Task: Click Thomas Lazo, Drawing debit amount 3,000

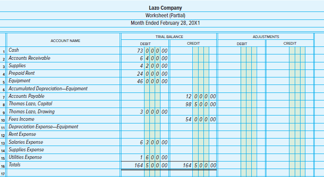Action: (x=152, y=112)
